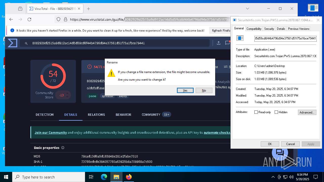Viewport: 324px width, 182px height.
Task: Switch to the RELATIONS tab
Action: 96,115
